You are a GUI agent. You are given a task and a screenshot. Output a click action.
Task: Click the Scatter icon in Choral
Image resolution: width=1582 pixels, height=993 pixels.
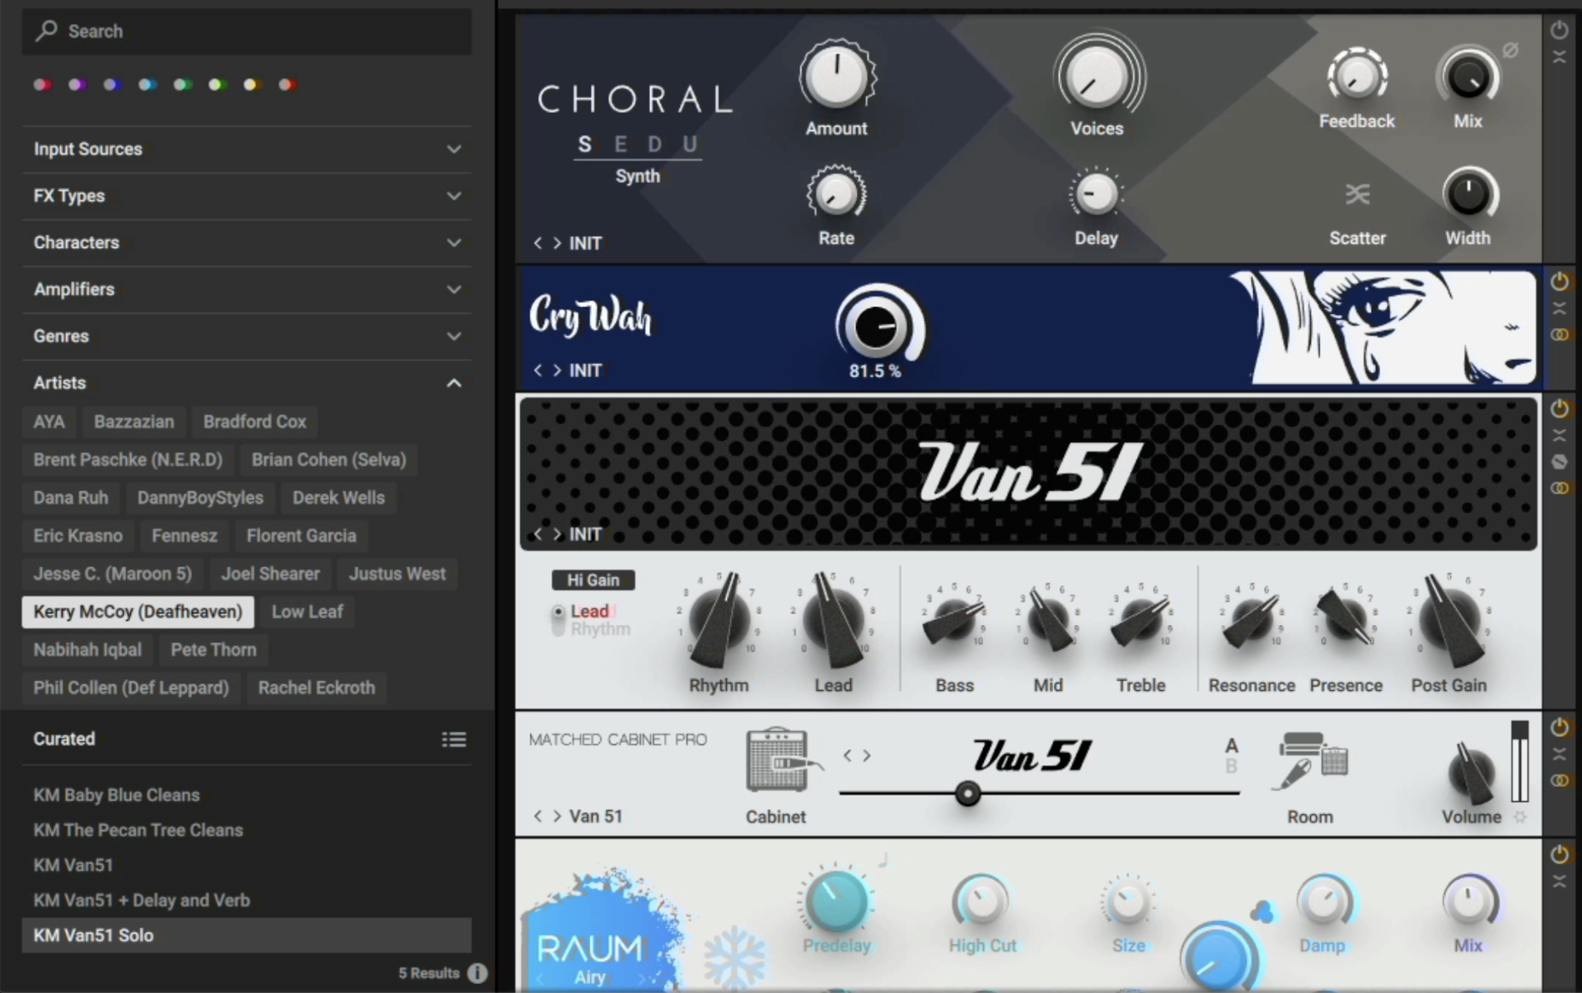click(x=1357, y=194)
